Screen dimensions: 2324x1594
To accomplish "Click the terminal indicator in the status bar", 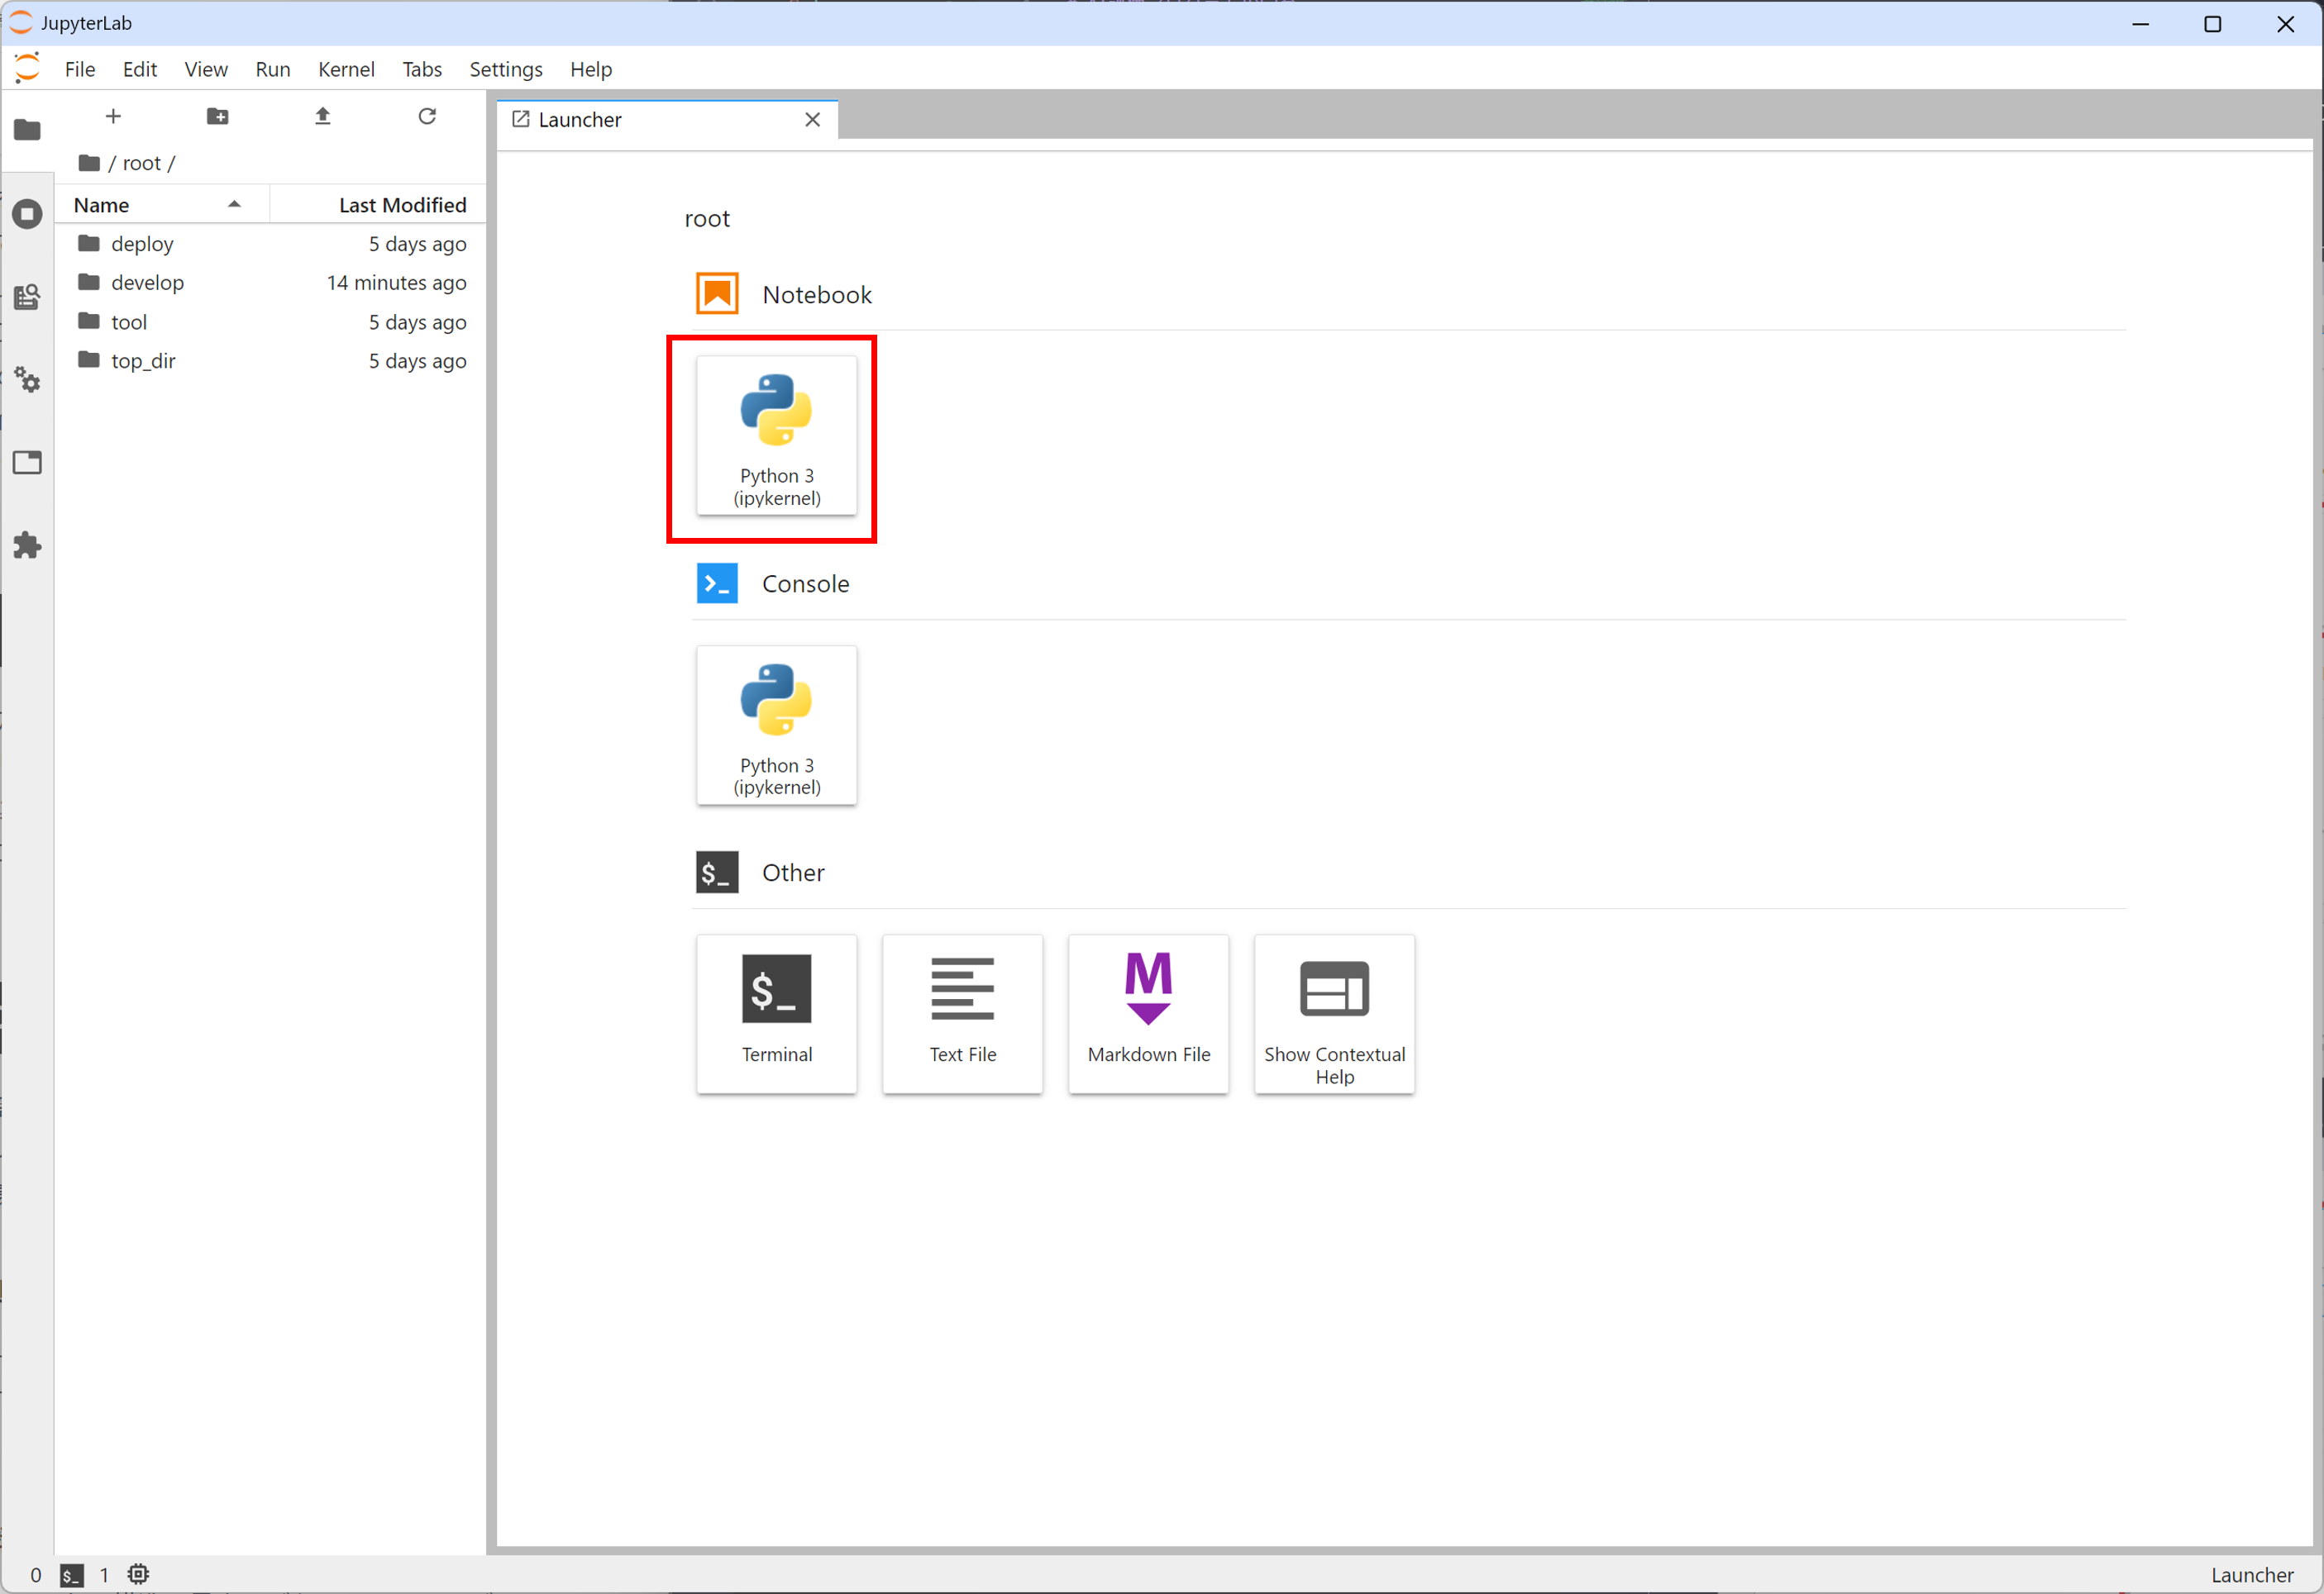I will [x=70, y=1574].
